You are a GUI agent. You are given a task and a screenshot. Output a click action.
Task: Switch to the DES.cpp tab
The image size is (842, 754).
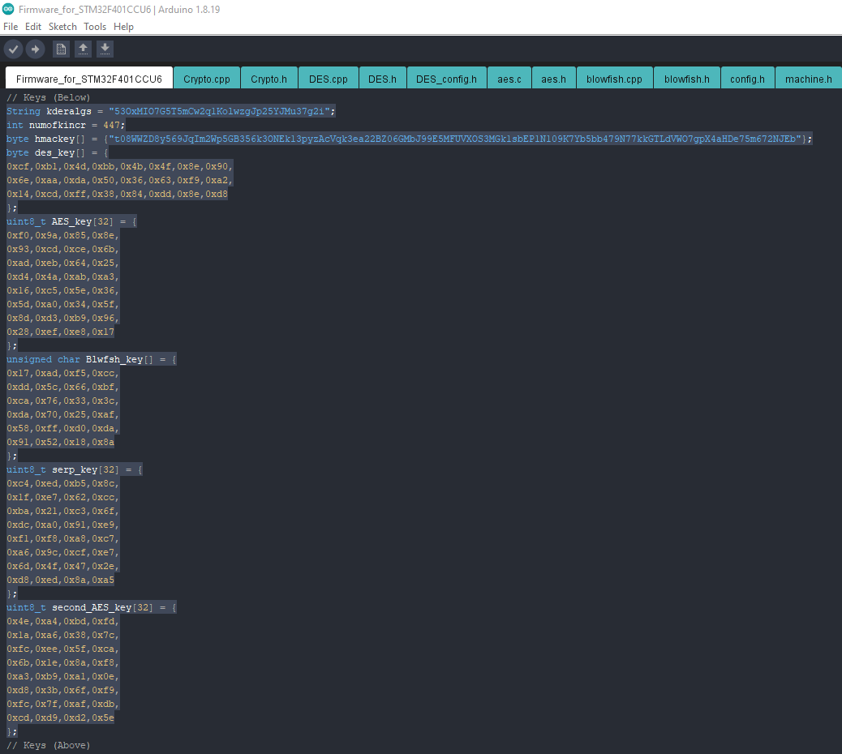(x=328, y=79)
